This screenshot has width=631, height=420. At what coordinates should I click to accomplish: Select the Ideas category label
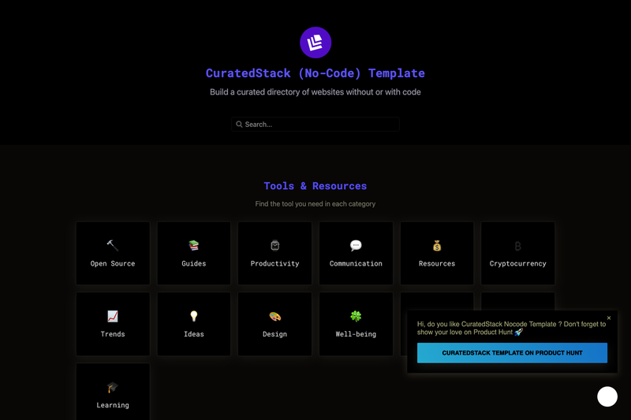(194, 334)
